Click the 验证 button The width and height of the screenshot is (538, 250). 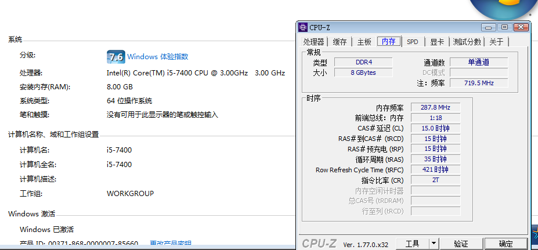pyautogui.click(x=461, y=244)
